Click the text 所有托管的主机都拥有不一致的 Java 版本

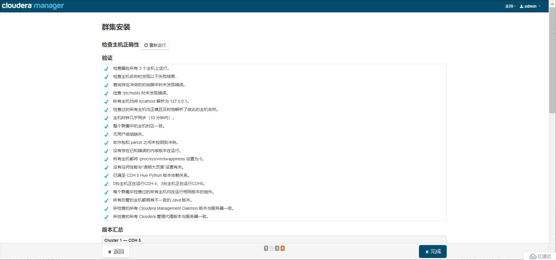coord(153,200)
